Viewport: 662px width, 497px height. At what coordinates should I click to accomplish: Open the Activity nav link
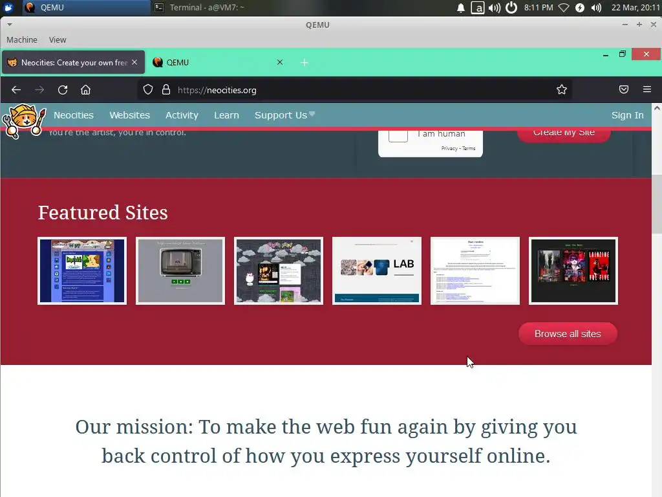(182, 115)
